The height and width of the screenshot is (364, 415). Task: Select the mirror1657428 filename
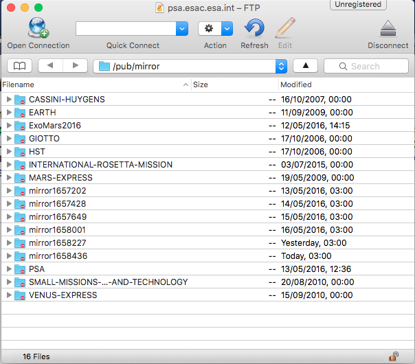coord(58,204)
